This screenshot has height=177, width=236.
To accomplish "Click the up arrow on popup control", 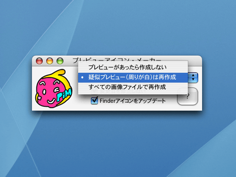I will point(193,75).
